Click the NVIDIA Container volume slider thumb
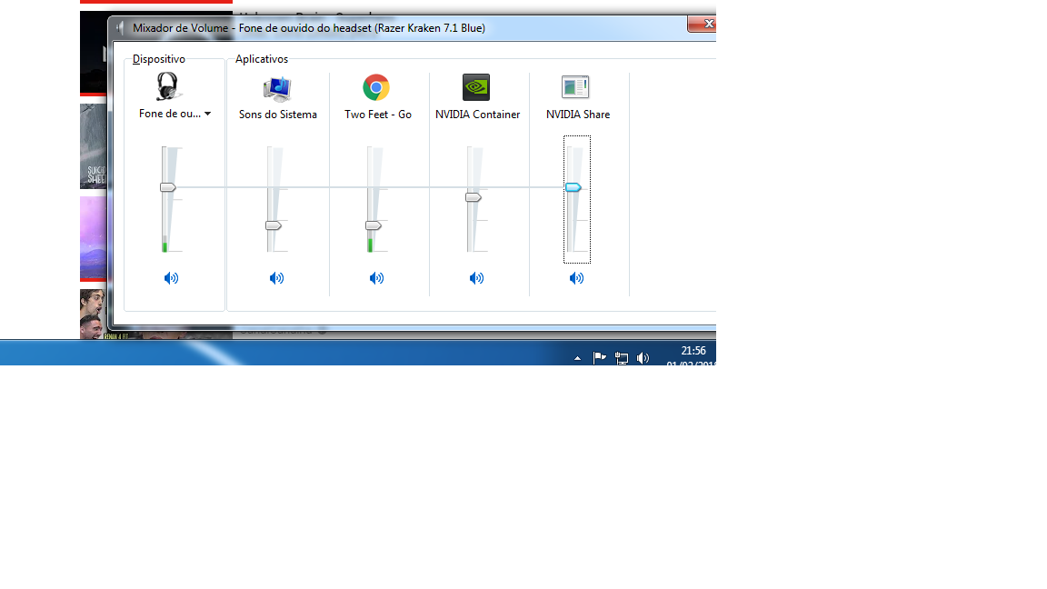Viewport: 1047px width, 589px height. click(474, 197)
